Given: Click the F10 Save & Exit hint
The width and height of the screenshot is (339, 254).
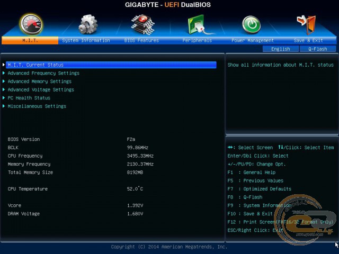Looking at the screenshot, I should pyautogui.click(x=250, y=214).
